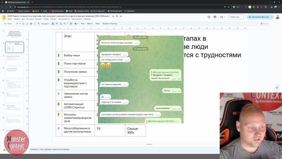The width and height of the screenshot is (282, 159).
Task: Select slide 1 thumbnail
Action: tap(15, 35)
